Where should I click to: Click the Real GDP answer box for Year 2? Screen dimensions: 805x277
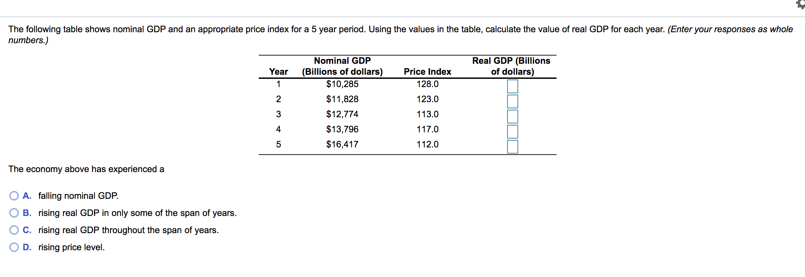[x=512, y=101]
